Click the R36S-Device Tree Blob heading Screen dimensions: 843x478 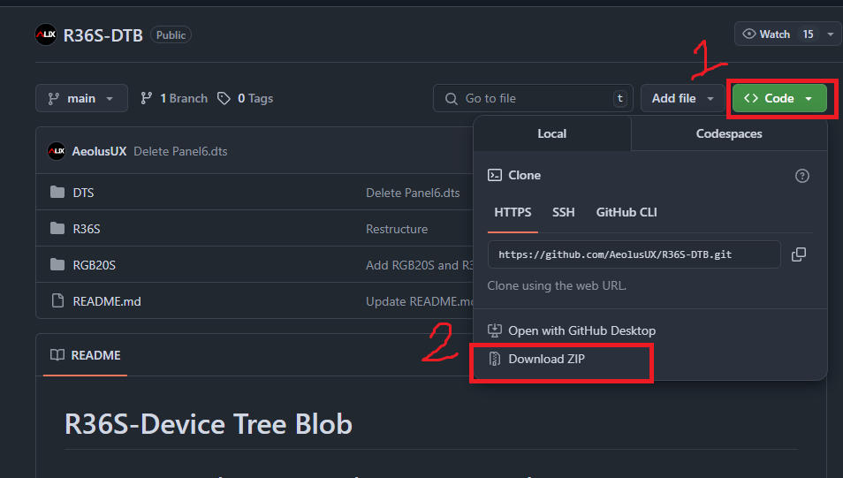209,424
